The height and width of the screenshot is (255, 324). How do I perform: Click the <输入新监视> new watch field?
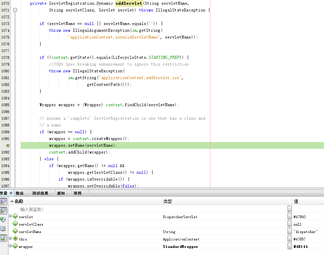[31, 209]
